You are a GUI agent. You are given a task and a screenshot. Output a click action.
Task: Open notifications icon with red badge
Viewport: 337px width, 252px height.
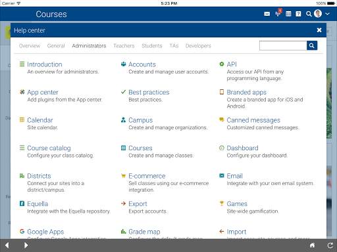[x=278, y=13]
